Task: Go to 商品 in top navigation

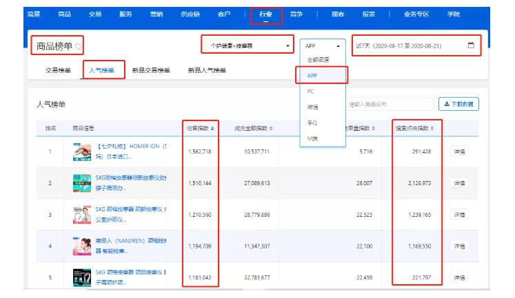Action: tap(64, 14)
